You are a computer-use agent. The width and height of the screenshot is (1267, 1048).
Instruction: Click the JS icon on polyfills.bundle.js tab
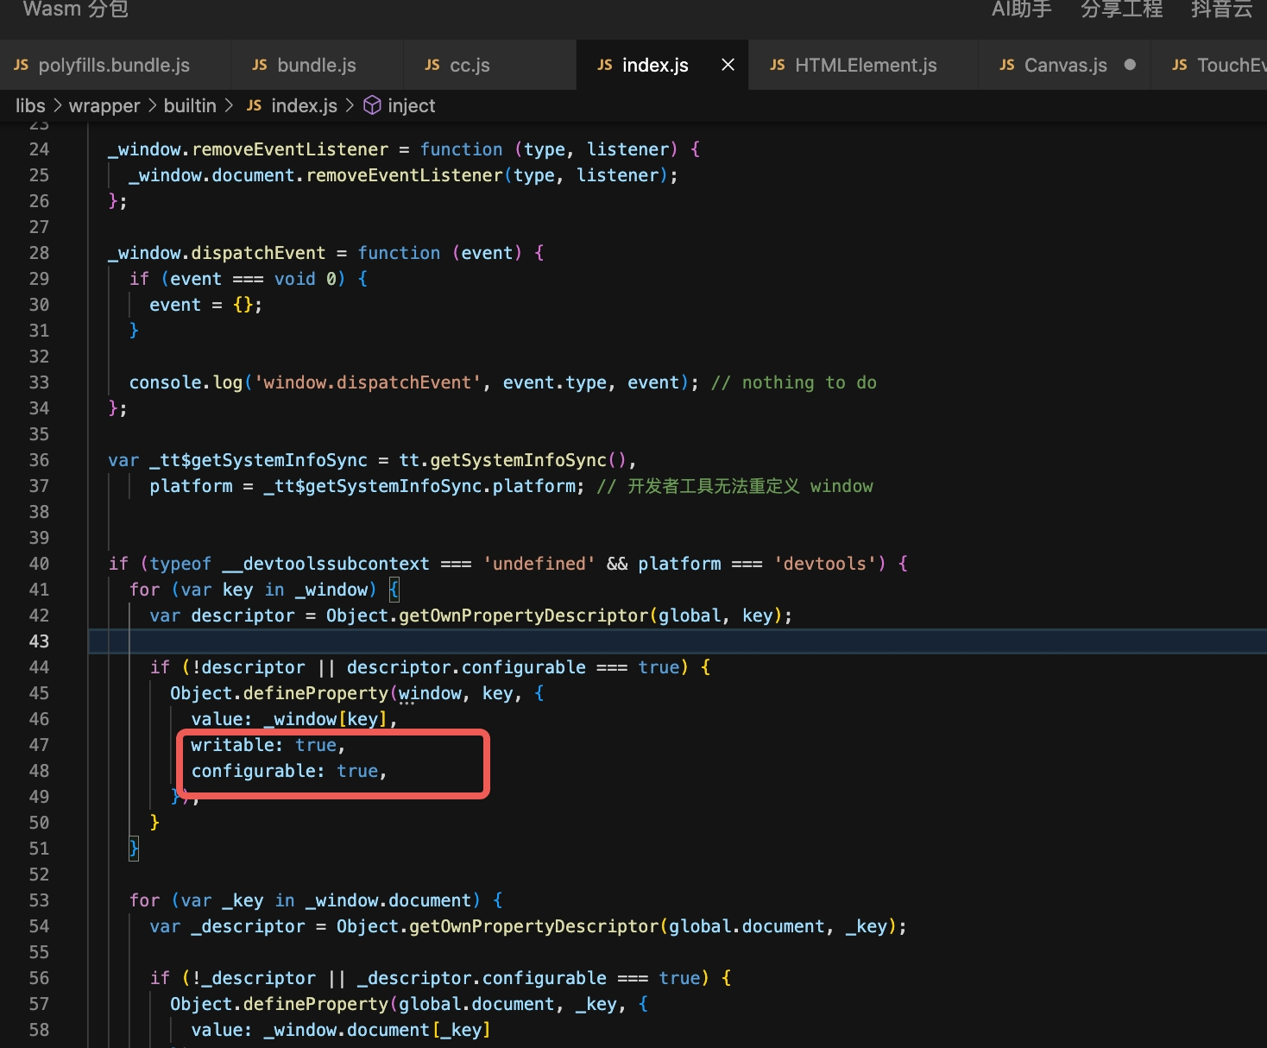22,65
